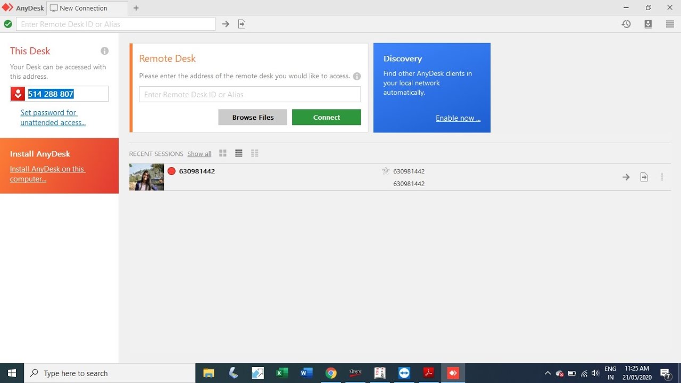Screen dimensions: 681x383
Task: Click the Browse Files button
Action: click(x=253, y=117)
